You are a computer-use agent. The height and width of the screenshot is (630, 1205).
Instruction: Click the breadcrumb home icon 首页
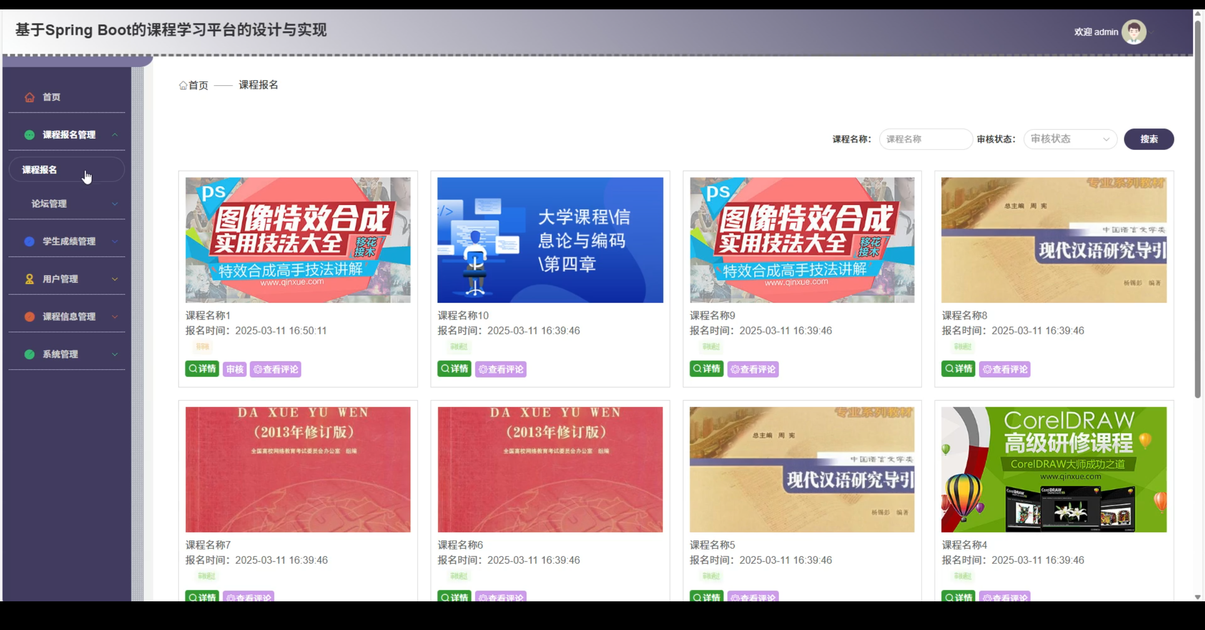pos(183,86)
